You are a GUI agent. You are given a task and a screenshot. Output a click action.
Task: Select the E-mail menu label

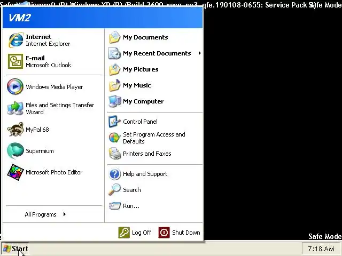click(35, 58)
